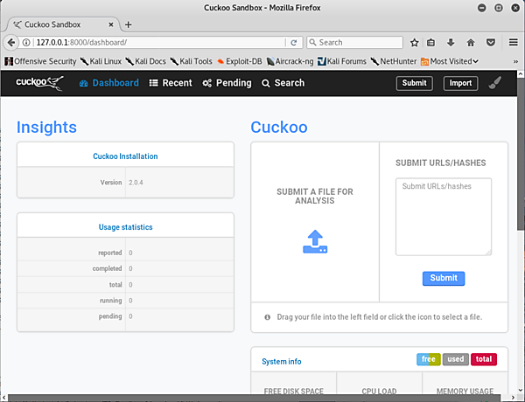Click the blue Submit button
525x402 pixels.
[x=444, y=278]
